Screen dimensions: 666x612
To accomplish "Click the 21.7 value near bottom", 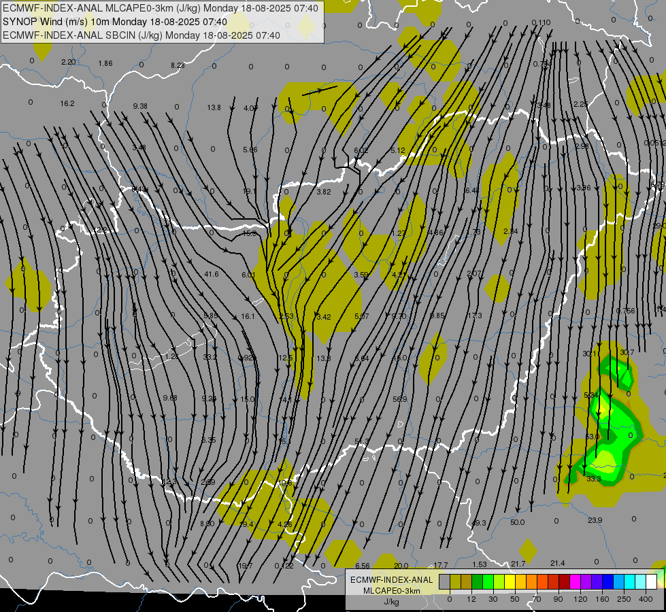I will 518,564.
